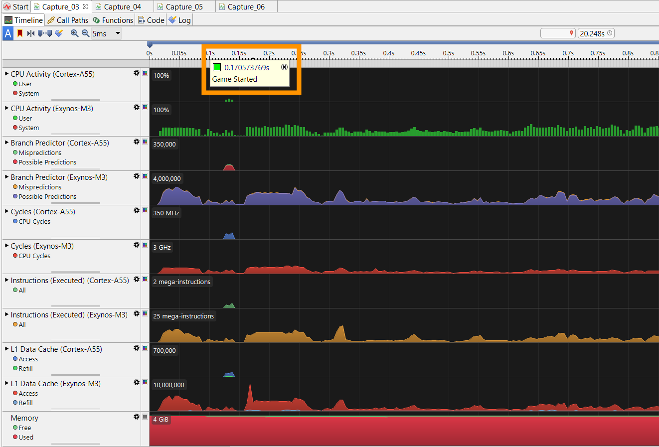This screenshot has height=447, width=659.
Task: Open settings gear for CPU Activity (Exynos-M3)
Action: coord(137,107)
